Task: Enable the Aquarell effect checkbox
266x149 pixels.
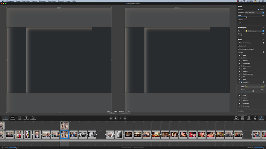Action: tap(242, 98)
